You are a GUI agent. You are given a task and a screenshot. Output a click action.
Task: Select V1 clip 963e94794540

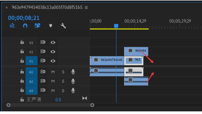pos(107,61)
